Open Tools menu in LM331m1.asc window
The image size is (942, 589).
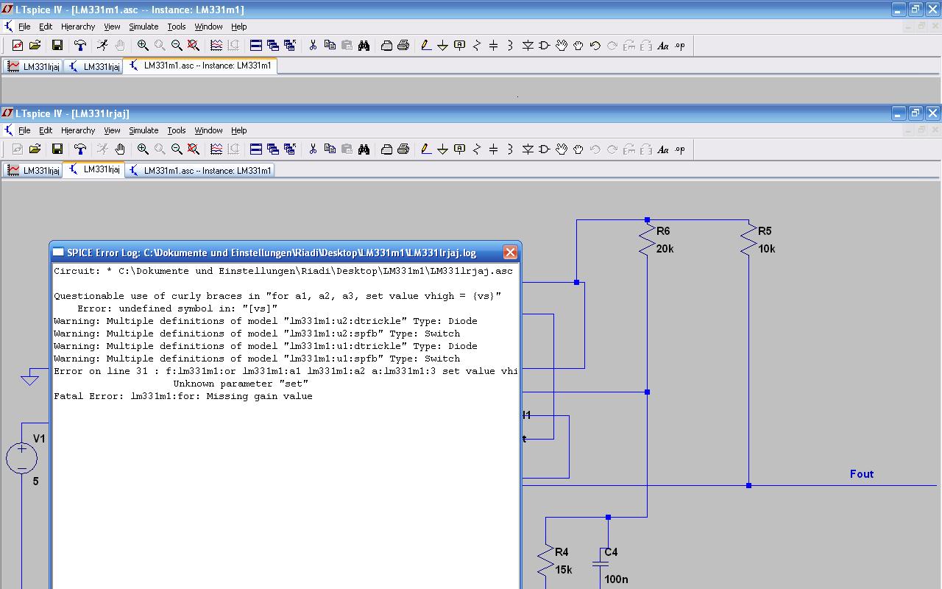point(177,27)
